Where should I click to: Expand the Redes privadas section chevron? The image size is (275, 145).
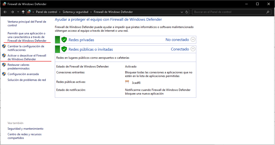tap(193, 40)
